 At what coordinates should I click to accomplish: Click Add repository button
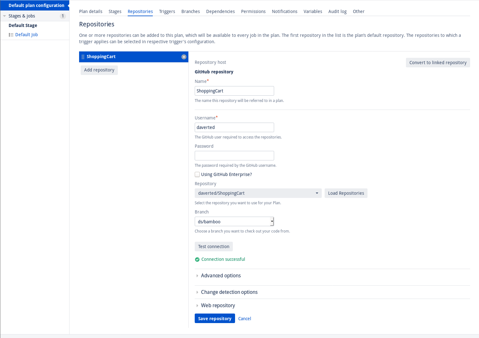(99, 70)
